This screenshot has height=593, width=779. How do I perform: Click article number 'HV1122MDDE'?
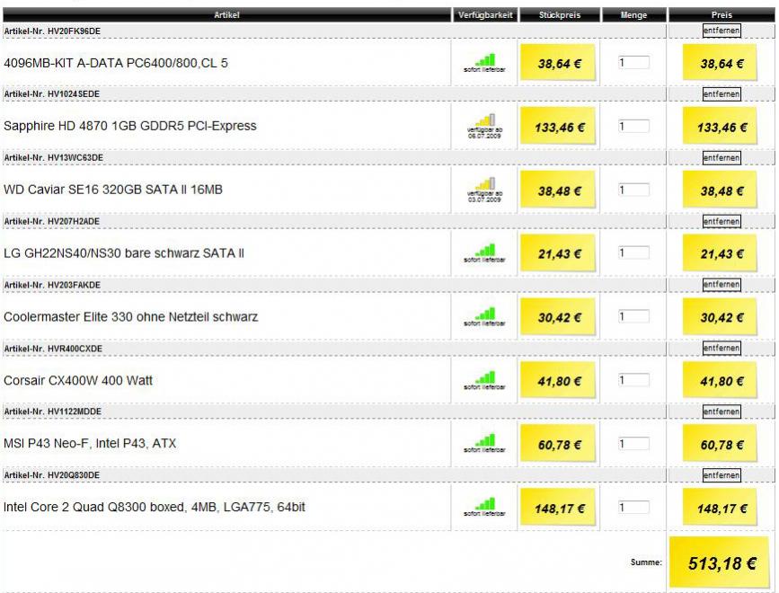(75, 412)
